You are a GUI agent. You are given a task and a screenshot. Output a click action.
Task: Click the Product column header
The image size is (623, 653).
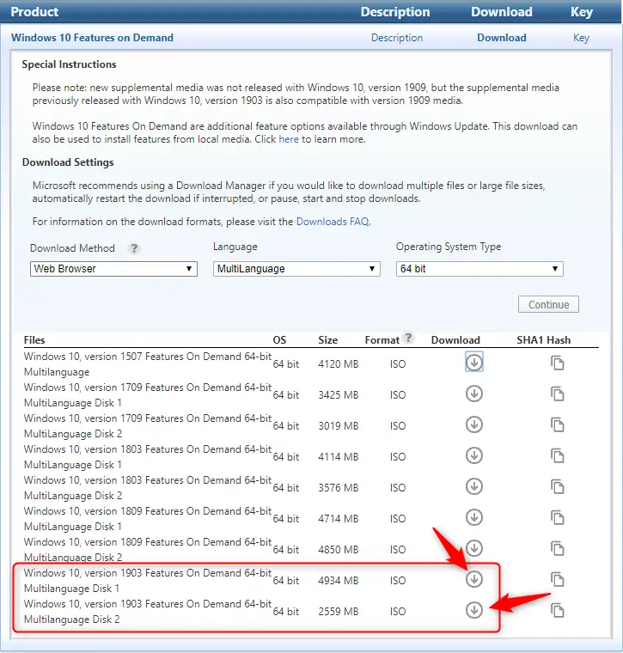34,12
